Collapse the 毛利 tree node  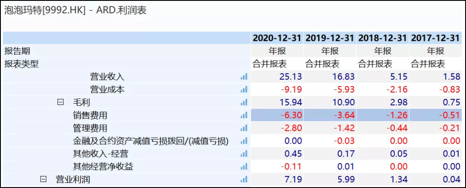[60, 102]
